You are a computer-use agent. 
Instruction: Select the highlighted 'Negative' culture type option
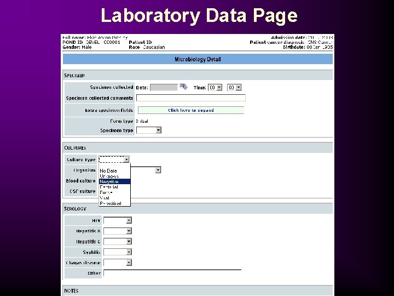[114, 181]
